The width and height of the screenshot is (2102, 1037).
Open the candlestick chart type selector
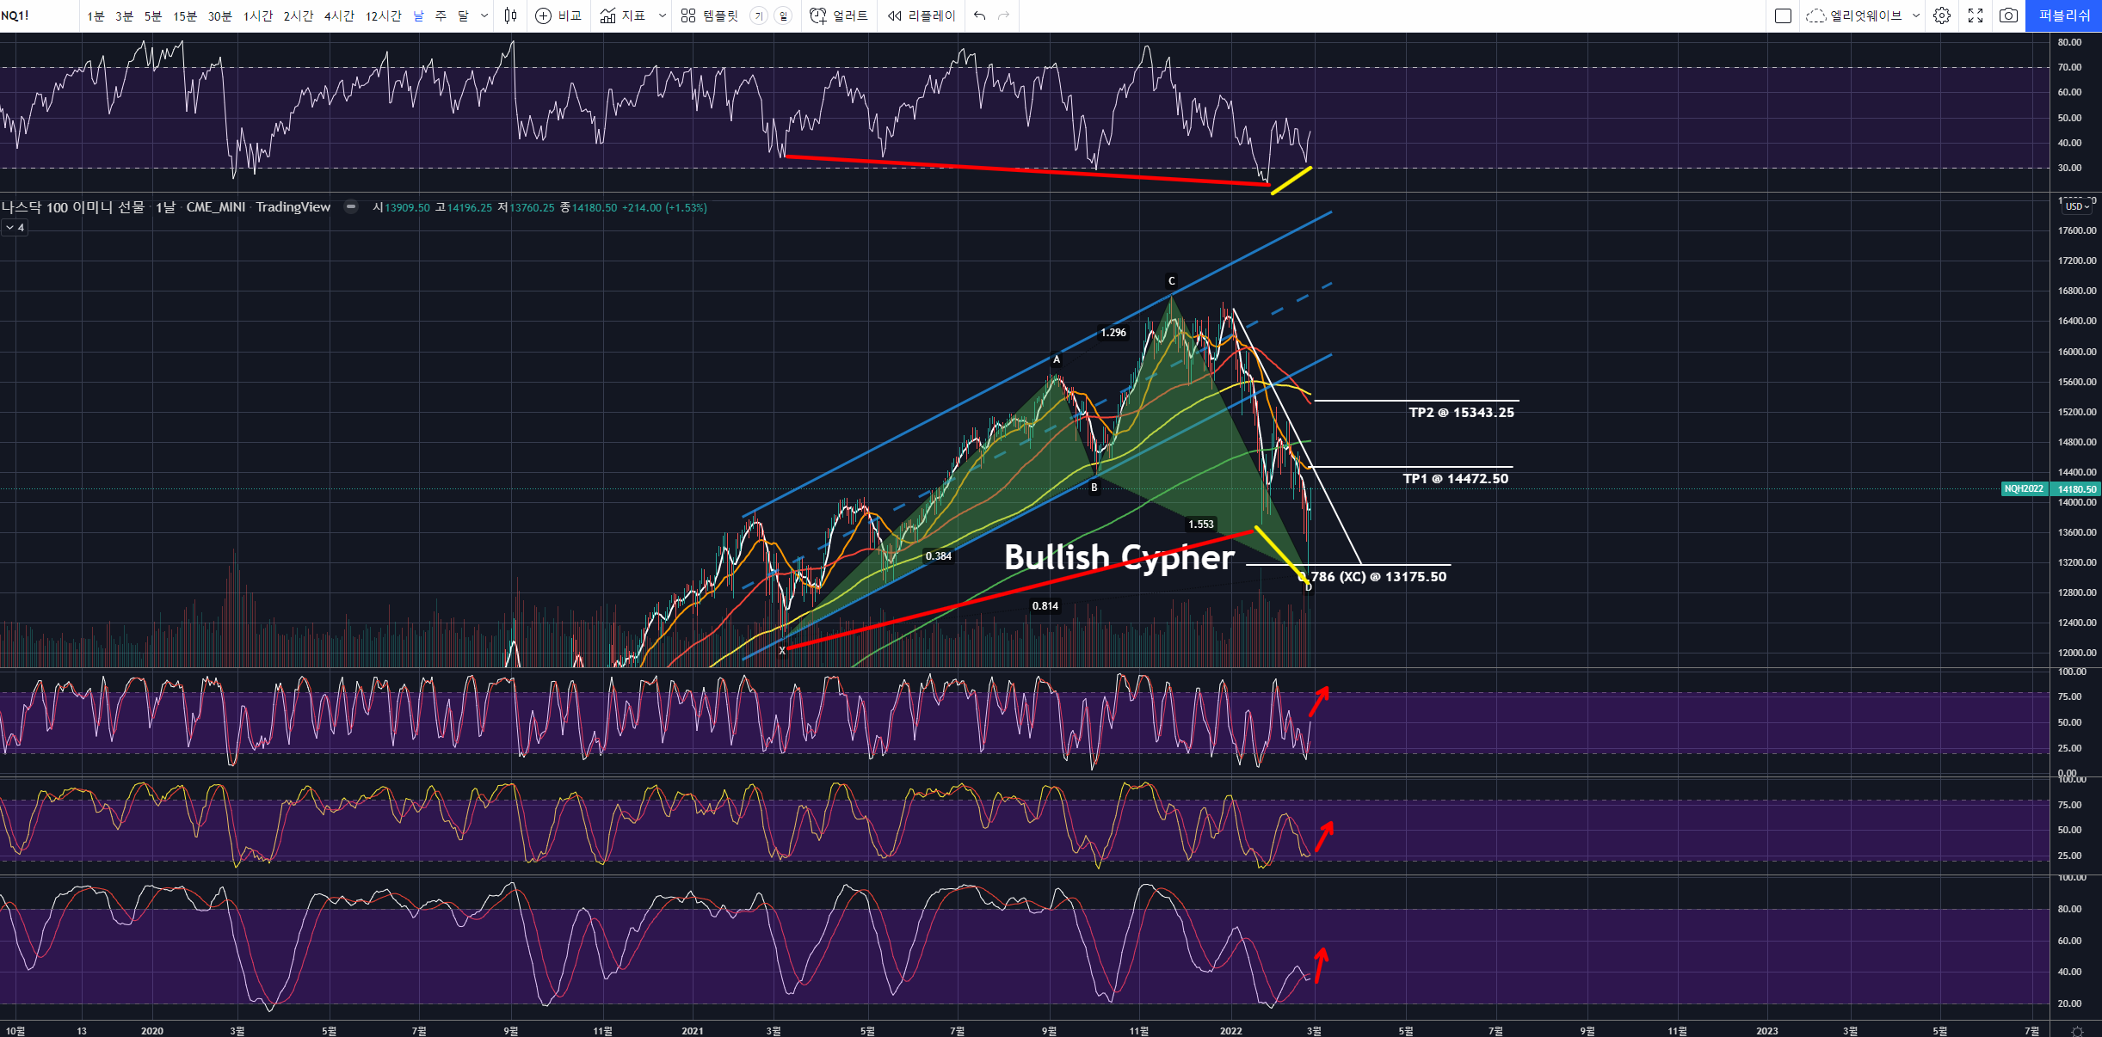pos(510,15)
